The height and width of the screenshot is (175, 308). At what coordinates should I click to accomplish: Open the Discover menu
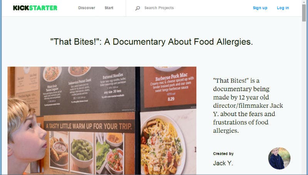point(87,8)
